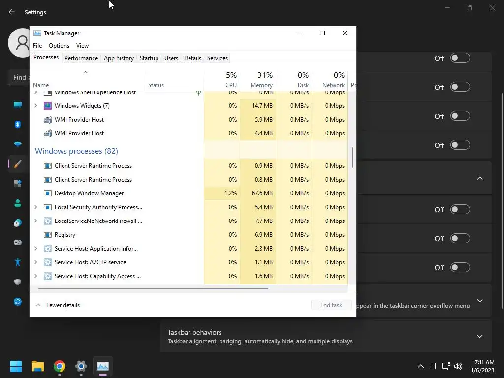Go back with Settings back arrow
This screenshot has height=378, width=504.
click(12, 12)
